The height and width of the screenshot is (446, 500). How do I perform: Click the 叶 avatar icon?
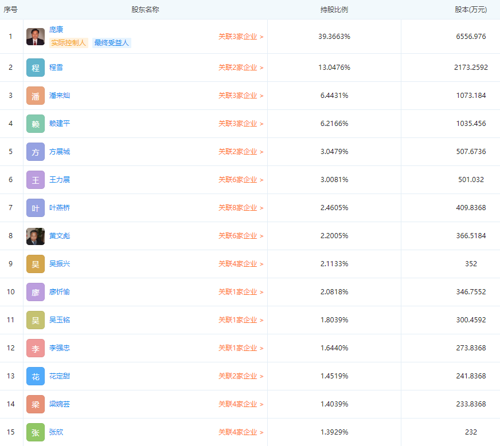pos(36,208)
